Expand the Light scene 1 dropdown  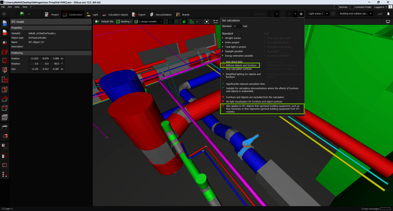327,14
